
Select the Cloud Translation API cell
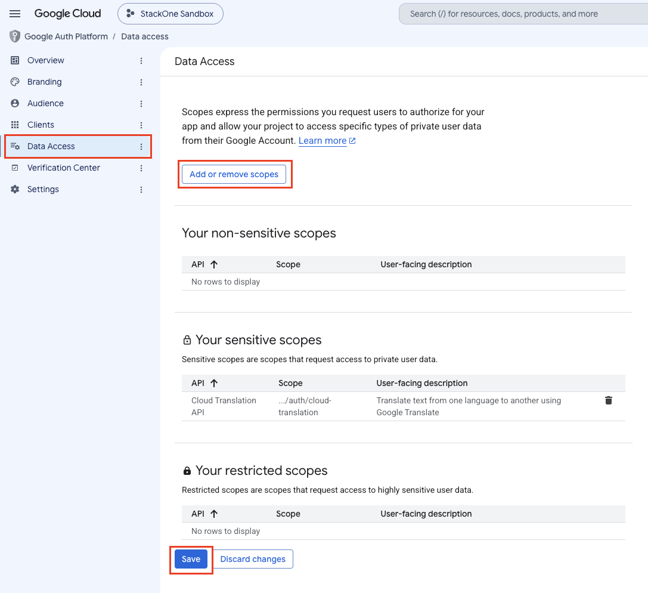point(224,406)
